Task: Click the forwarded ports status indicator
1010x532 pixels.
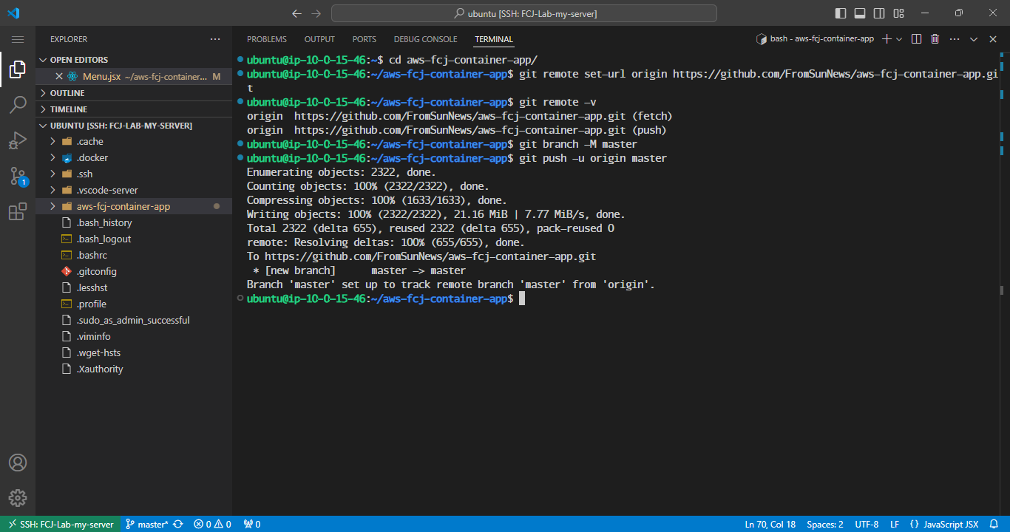Action: [x=252, y=524]
